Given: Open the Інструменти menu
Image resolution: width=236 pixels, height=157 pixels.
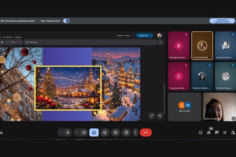Looking at the screenshot, I should pyautogui.click(x=8, y=37).
